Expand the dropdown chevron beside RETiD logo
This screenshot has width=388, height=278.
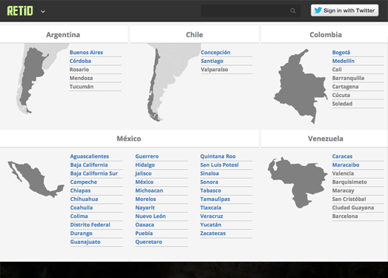click(43, 11)
